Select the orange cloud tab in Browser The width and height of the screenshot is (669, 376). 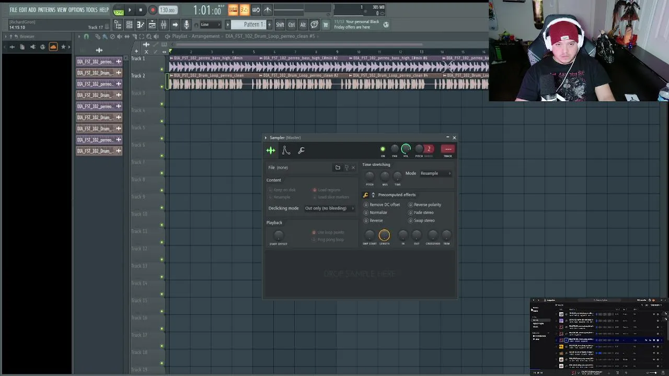[53, 47]
